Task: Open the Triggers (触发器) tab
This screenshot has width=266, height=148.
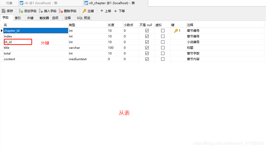Action: tap(44, 18)
